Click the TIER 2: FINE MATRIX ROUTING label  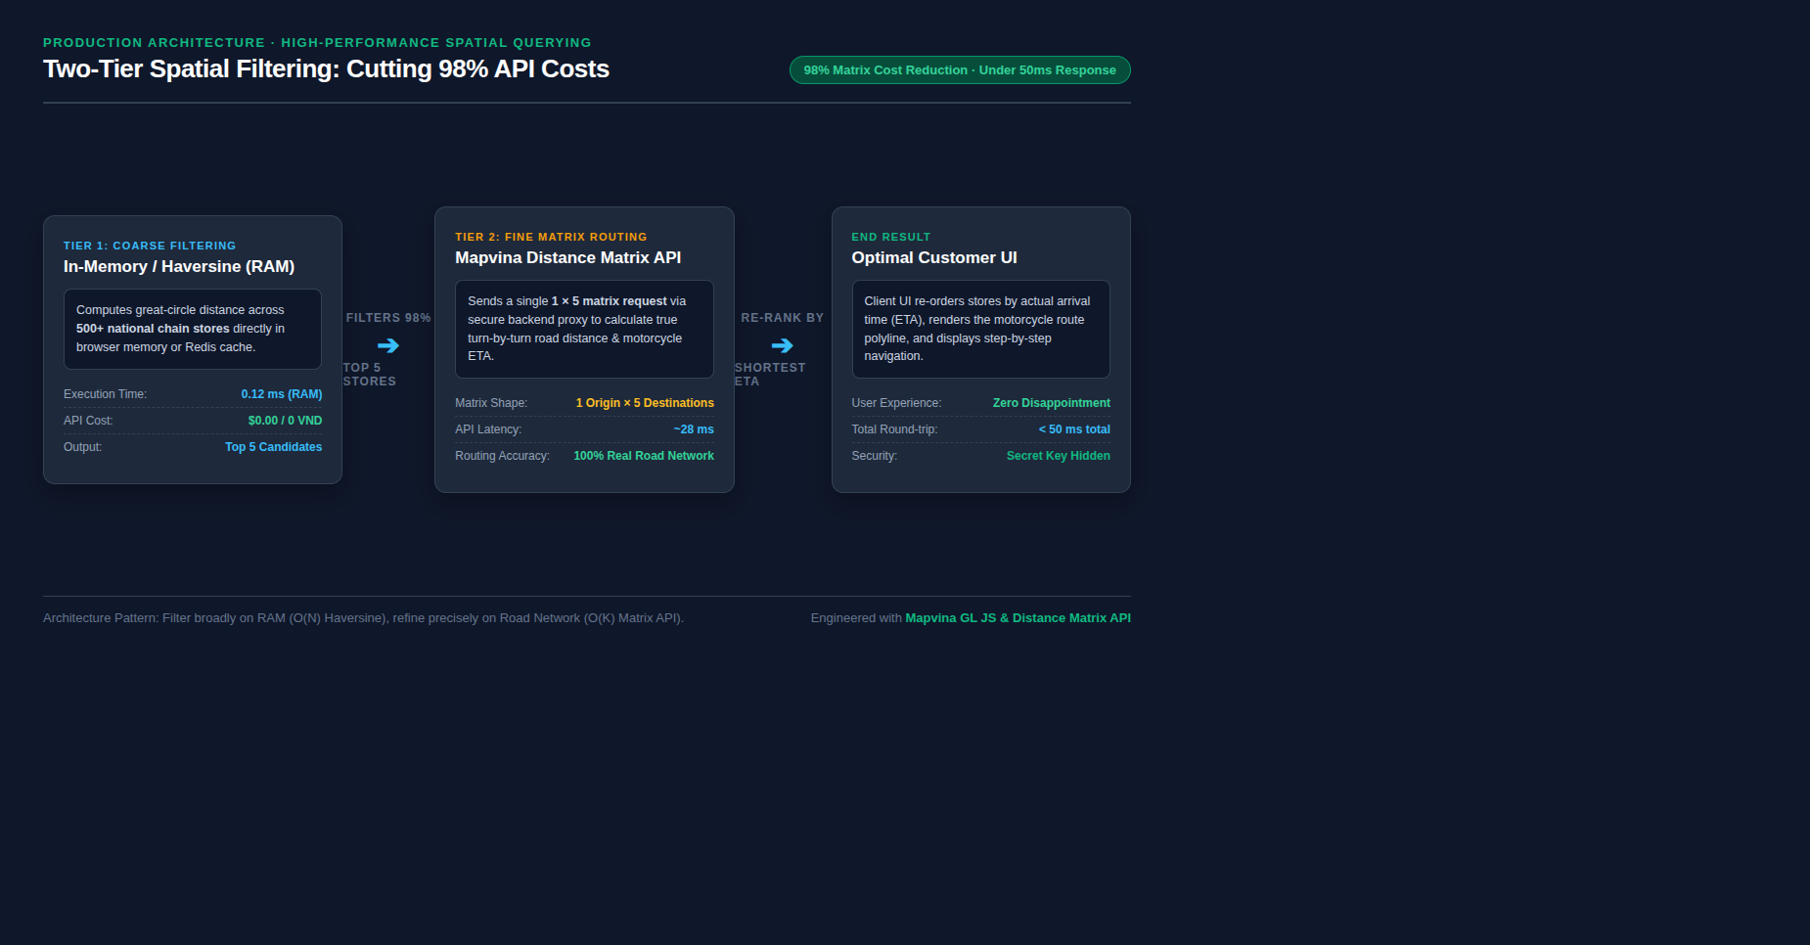(x=551, y=237)
